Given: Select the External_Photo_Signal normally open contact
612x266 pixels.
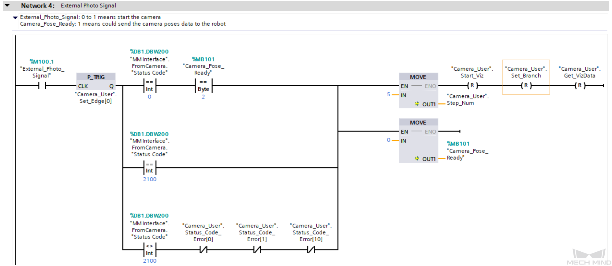Looking at the screenshot, I should coord(42,86).
